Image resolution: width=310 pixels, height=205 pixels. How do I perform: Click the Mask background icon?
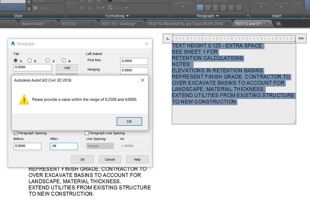(x=35, y=8)
